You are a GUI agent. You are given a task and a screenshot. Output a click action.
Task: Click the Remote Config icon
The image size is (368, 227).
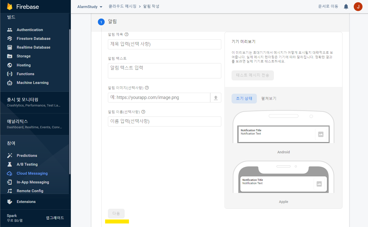(x=10, y=191)
